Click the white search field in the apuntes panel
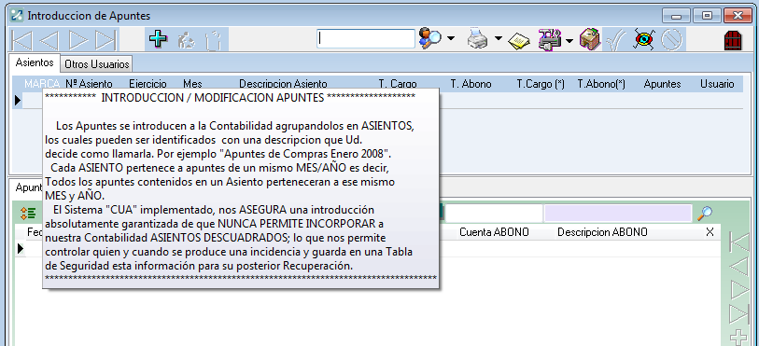The width and height of the screenshot is (759, 346). tap(494, 214)
